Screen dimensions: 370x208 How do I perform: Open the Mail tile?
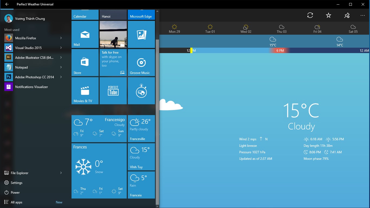(85, 34)
